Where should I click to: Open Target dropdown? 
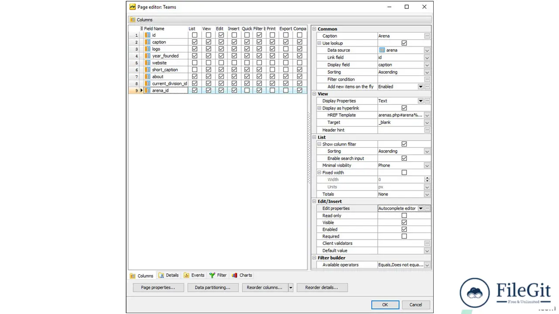coord(427,123)
